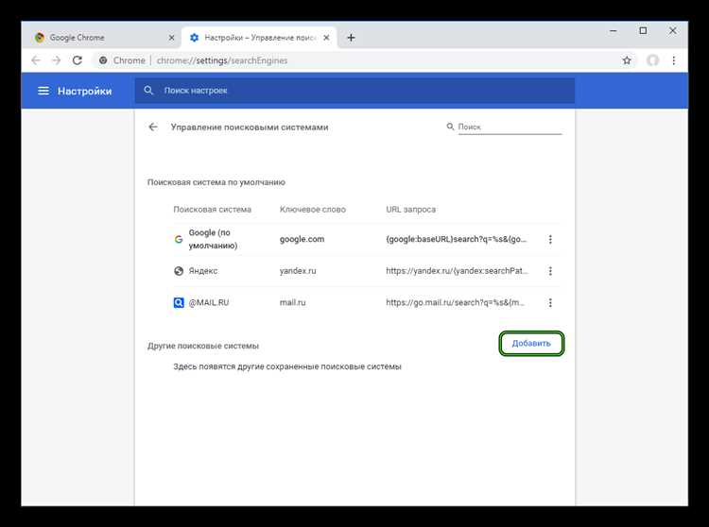Click the Google (по умолчанию) entry name
This screenshot has width=709, height=527.
click(x=213, y=239)
